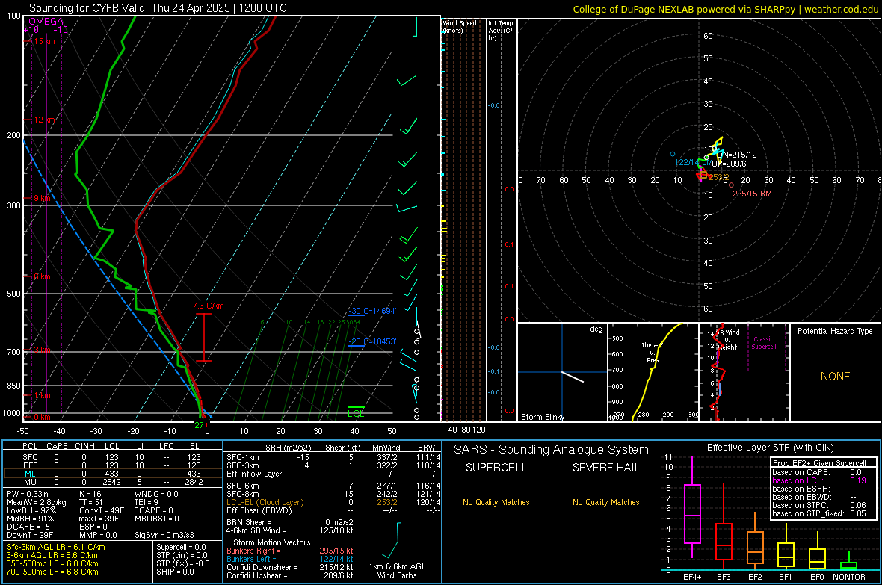
Task: Click the 'LowRH = 97%' value
Action: (x=31, y=510)
